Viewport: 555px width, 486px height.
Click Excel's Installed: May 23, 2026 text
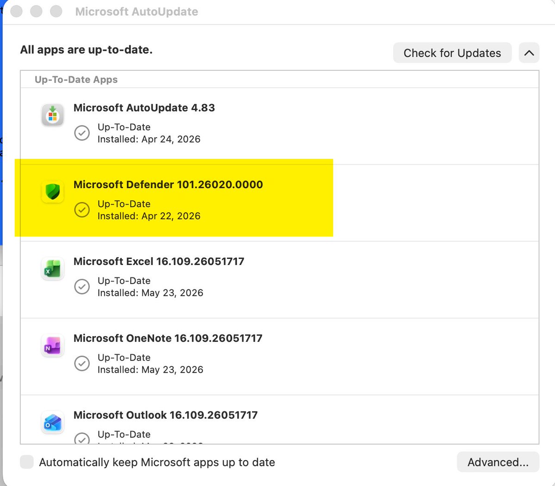tap(150, 293)
